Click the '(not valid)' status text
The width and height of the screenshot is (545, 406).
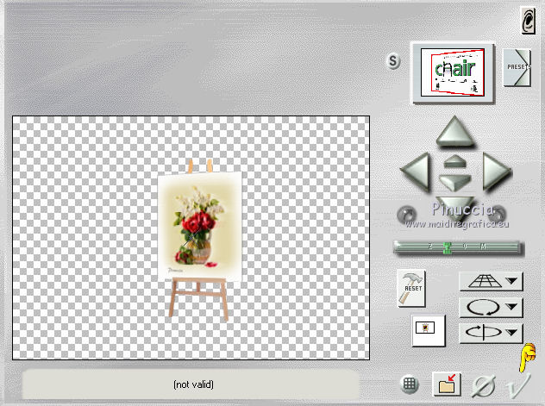pos(194,384)
